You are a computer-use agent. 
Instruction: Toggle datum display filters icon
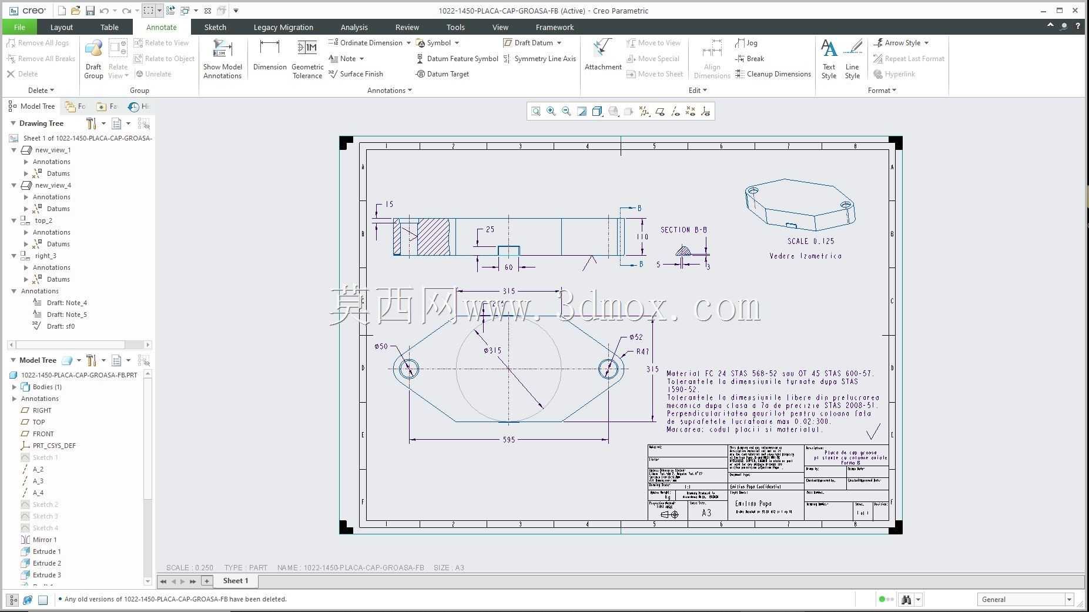coord(645,111)
